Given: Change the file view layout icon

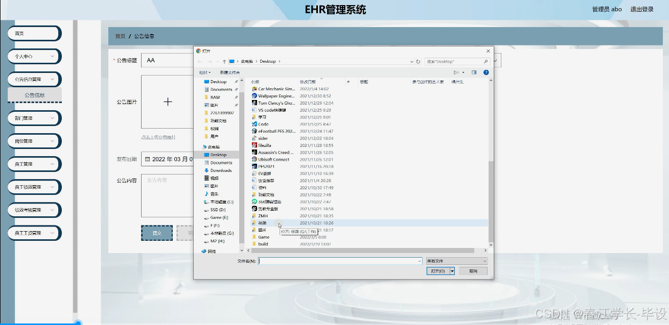Looking at the screenshot, I should point(456,72).
